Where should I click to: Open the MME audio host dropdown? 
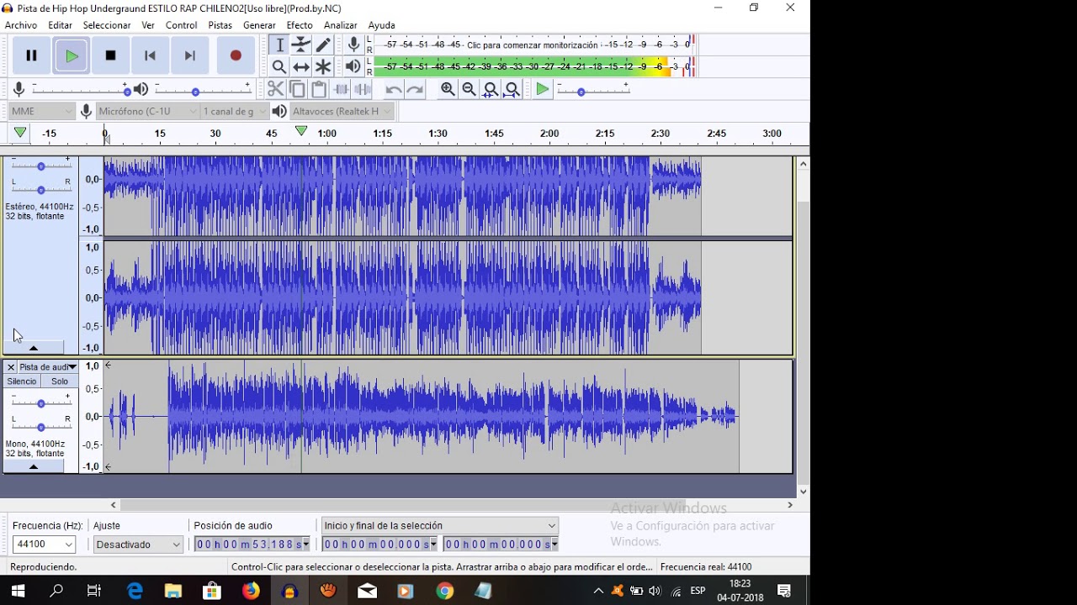tap(42, 111)
